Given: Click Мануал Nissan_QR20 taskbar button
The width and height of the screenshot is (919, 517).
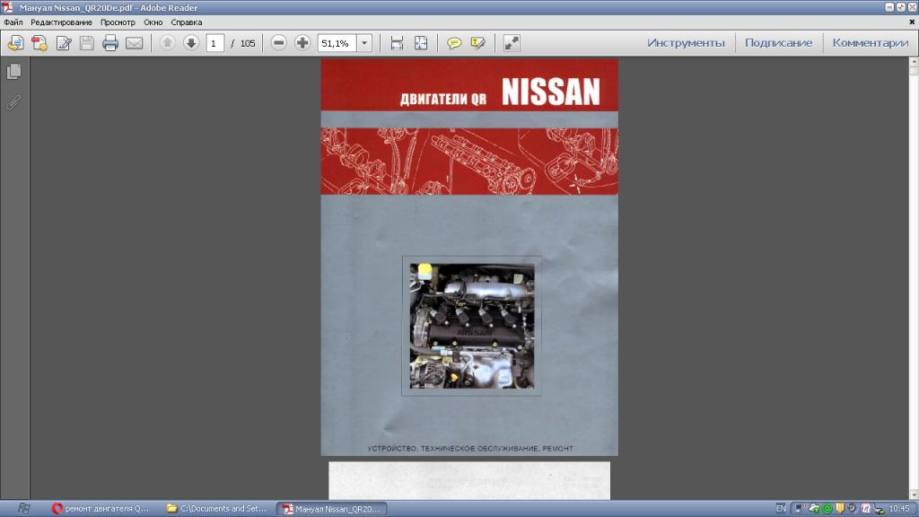Looking at the screenshot, I should pyautogui.click(x=332, y=508).
